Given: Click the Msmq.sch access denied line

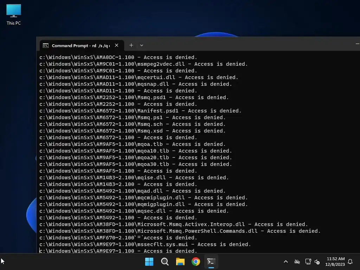Looking at the screenshot, I should point(133,124).
